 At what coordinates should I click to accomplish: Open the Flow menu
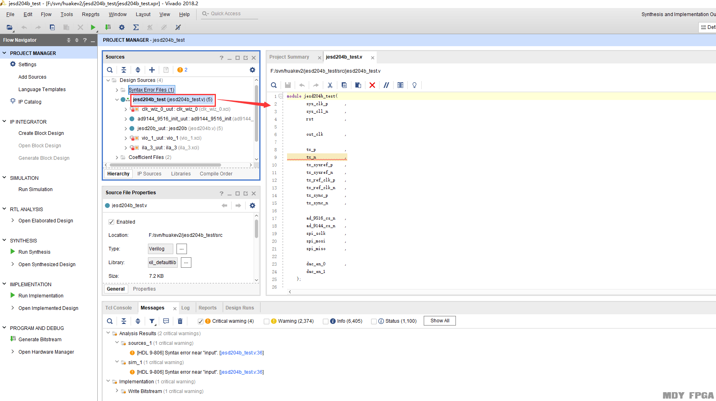(x=46, y=14)
